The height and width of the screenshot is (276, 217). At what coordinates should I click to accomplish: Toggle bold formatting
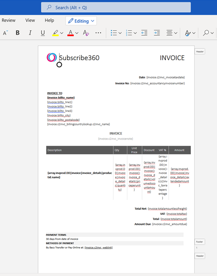click(x=17, y=33)
